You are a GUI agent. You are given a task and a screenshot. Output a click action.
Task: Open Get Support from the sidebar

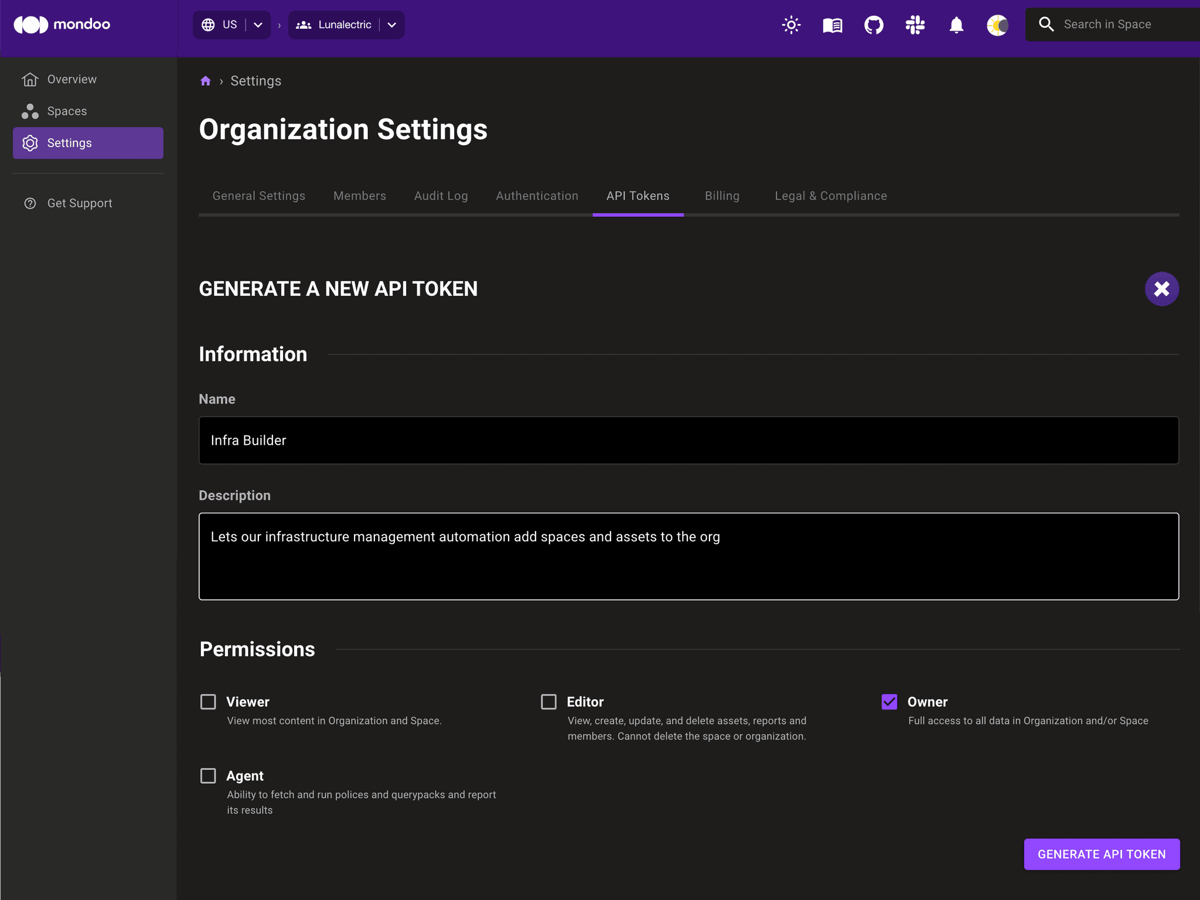80,203
